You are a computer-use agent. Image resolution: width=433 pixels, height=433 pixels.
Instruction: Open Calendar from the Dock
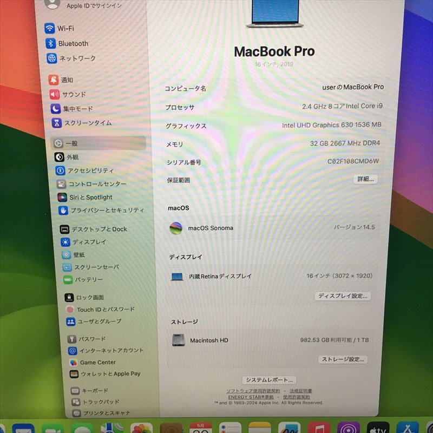[201, 428]
